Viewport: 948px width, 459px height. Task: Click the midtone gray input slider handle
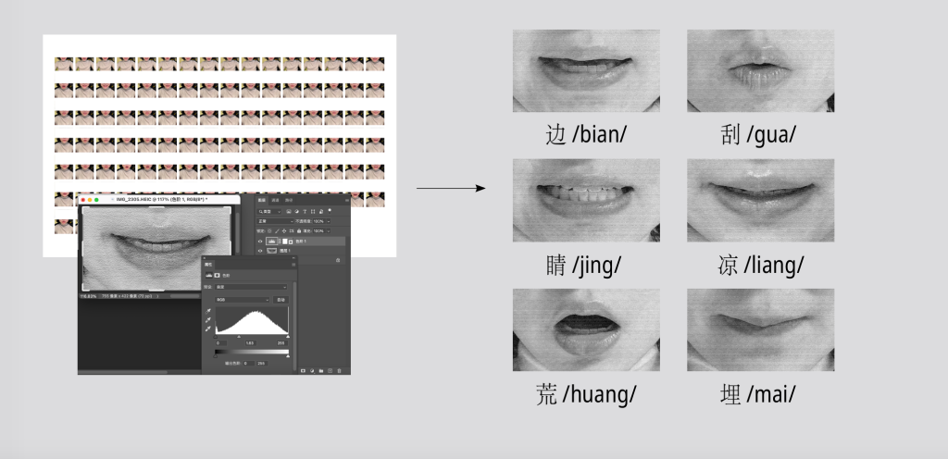(x=240, y=336)
